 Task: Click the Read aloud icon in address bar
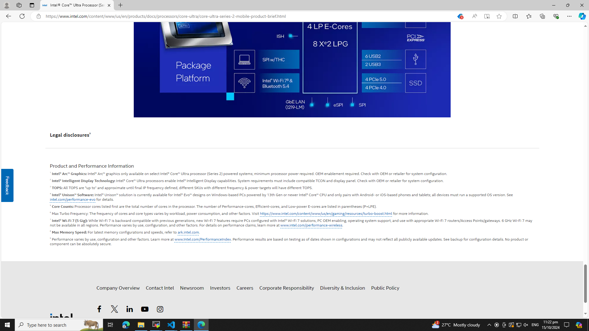(x=474, y=16)
